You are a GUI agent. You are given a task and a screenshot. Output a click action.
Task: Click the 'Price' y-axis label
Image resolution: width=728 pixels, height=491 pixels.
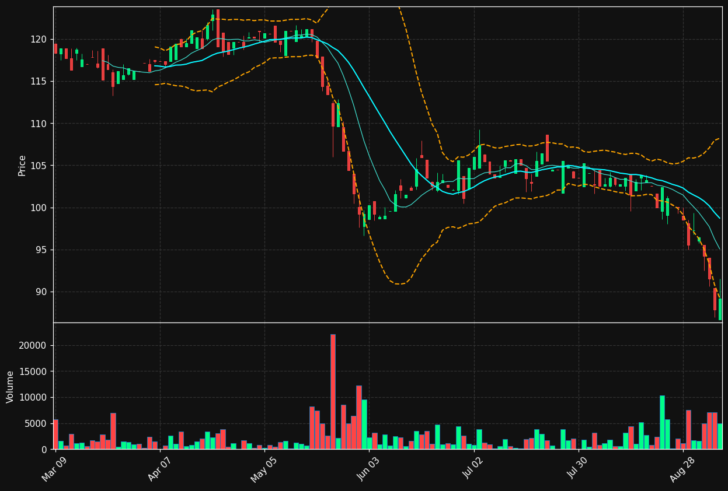22,166
